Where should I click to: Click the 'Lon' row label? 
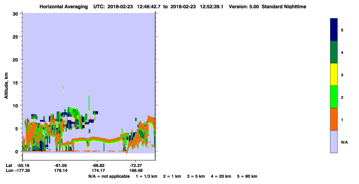tap(9, 170)
